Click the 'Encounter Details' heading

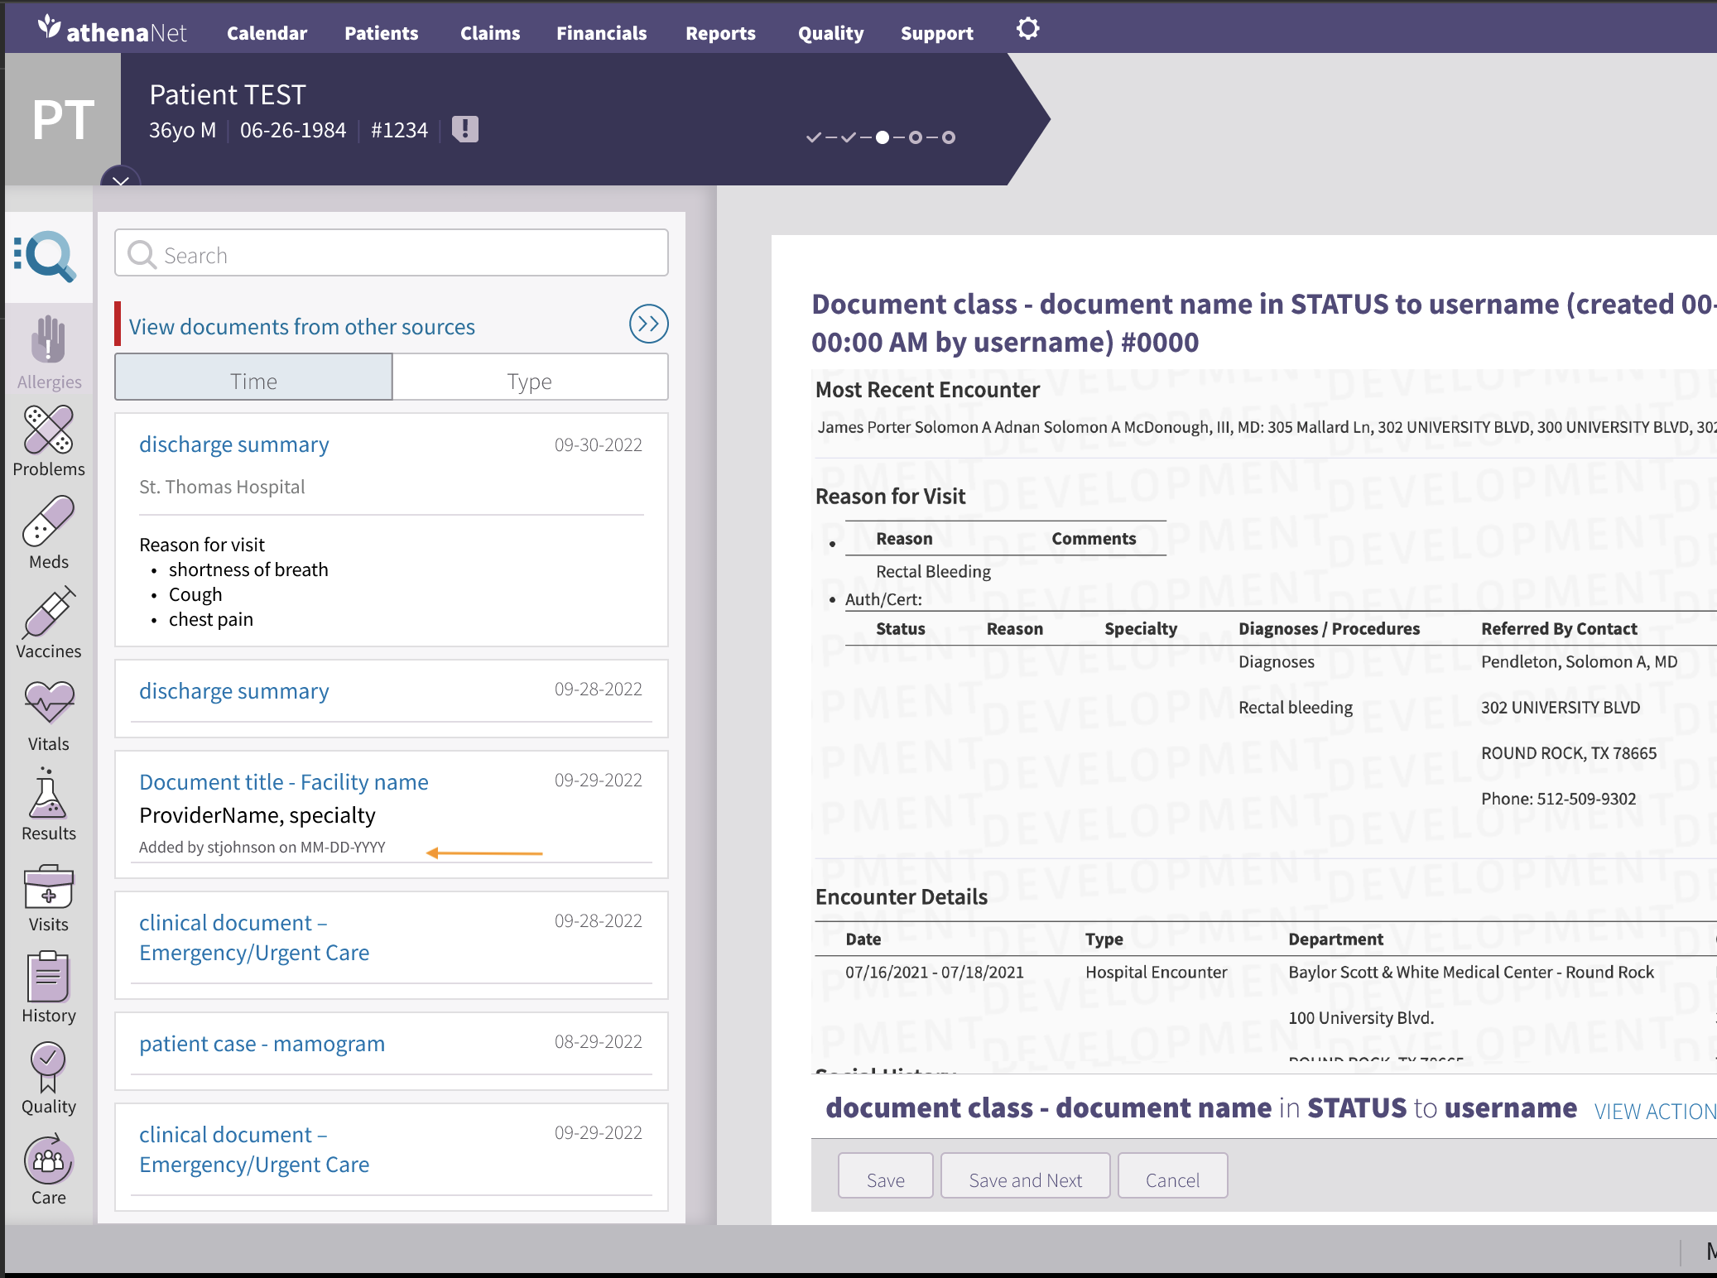[902, 896]
